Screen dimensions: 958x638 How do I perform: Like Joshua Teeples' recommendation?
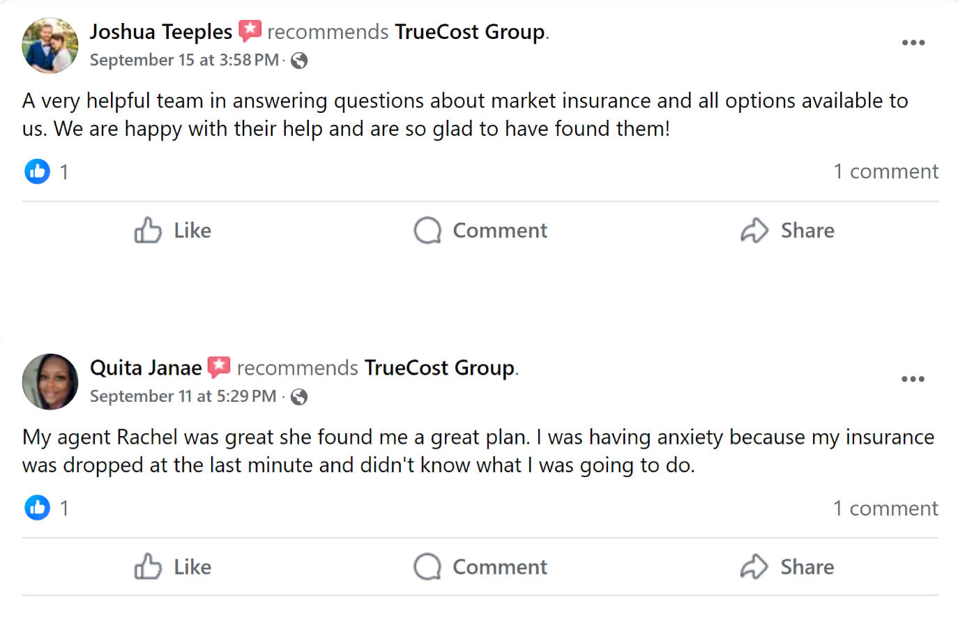pyautogui.click(x=173, y=231)
